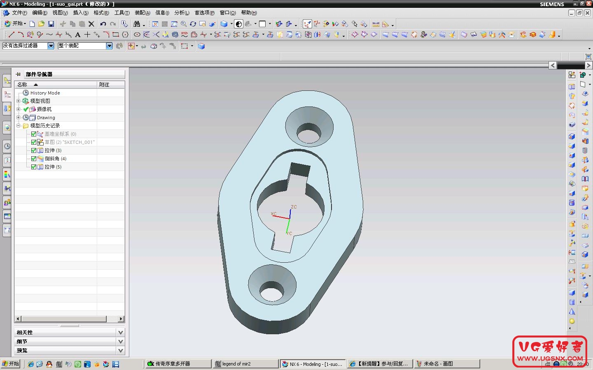Click the binoculars Find icon
This screenshot has width=593, height=370.
[x=137, y=24]
